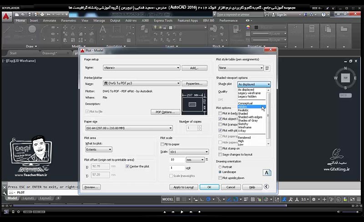This screenshot has width=364, height=222.
Task: Click OK in the Plot dialog
Action: click(209, 187)
